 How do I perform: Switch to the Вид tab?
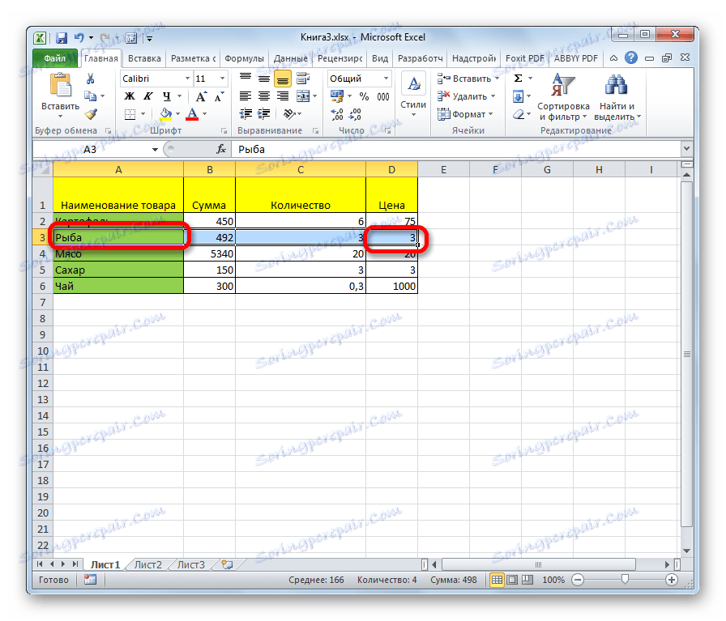click(x=380, y=58)
